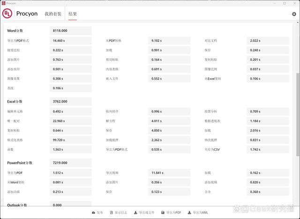Click the 格式化表格 value 99.720 s
The width and height of the screenshot is (300, 219).
(70, 139)
